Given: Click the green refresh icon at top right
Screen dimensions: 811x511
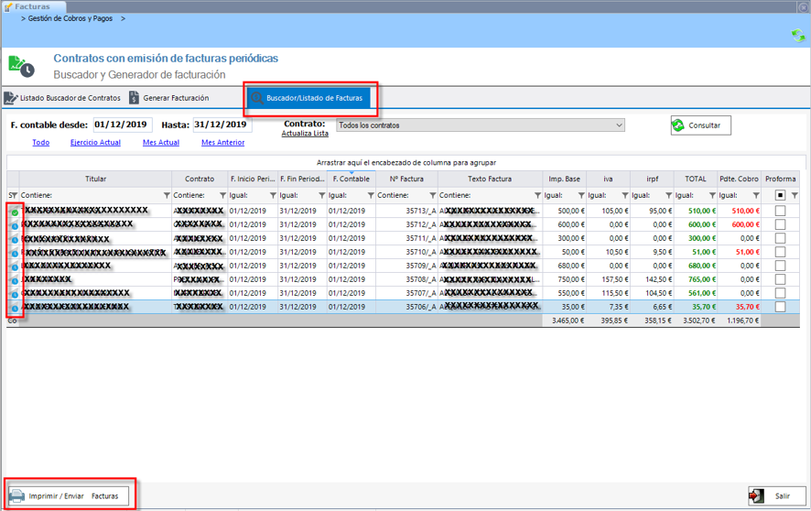Looking at the screenshot, I should [798, 35].
